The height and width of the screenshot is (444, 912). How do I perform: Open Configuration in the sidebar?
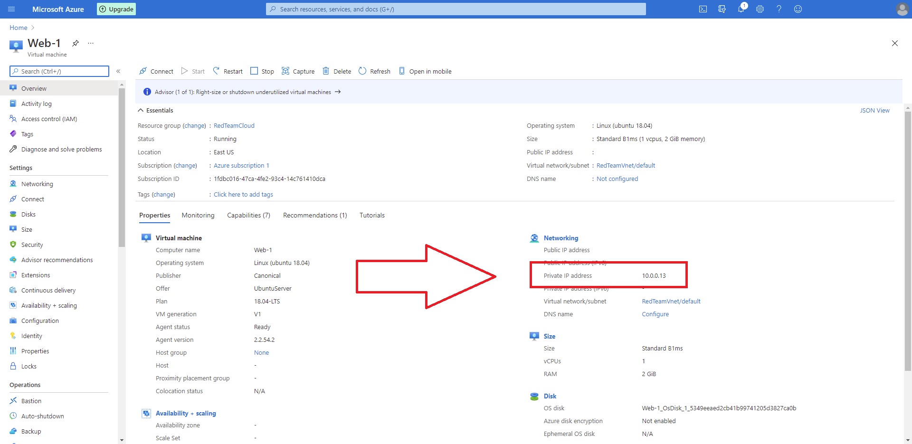[40, 321]
